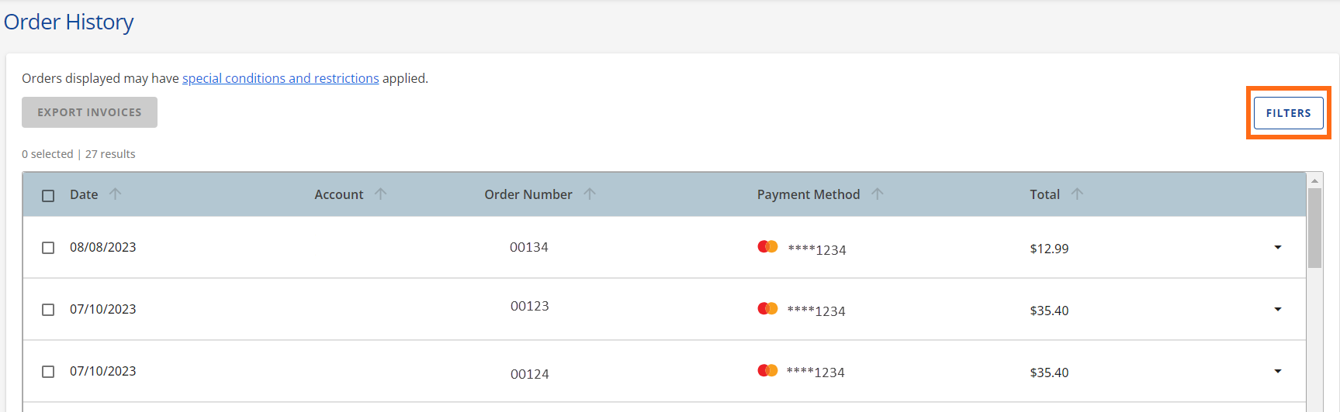Click Mastercard icon for order 00123
1340x412 pixels.
[x=767, y=309]
